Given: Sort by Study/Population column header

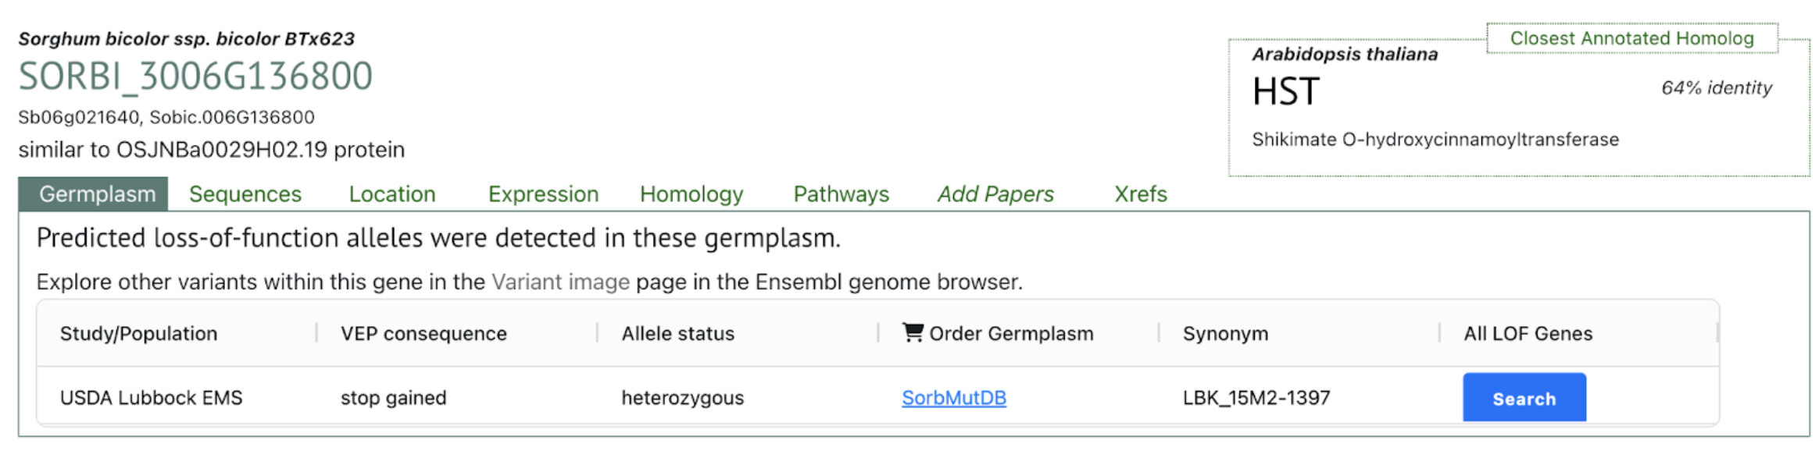Looking at the screenshot, I should (x=138, y=334).
